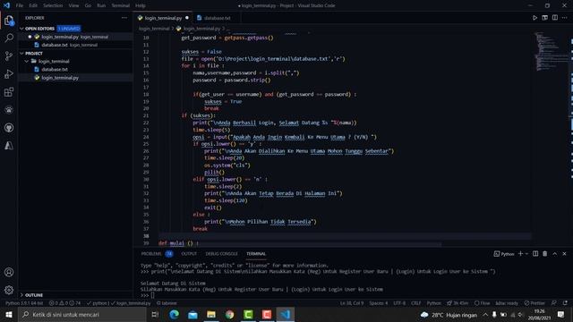Open the launch profile dropdown beside the plus
The height and width of the screenshot is (322, 573).
526,254
